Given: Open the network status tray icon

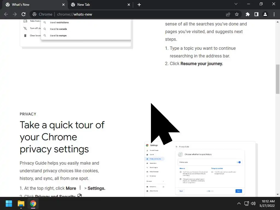Looking at the screenshot, I should 247,203.
